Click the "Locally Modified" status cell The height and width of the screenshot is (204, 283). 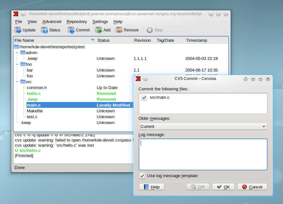click(113, 105)
